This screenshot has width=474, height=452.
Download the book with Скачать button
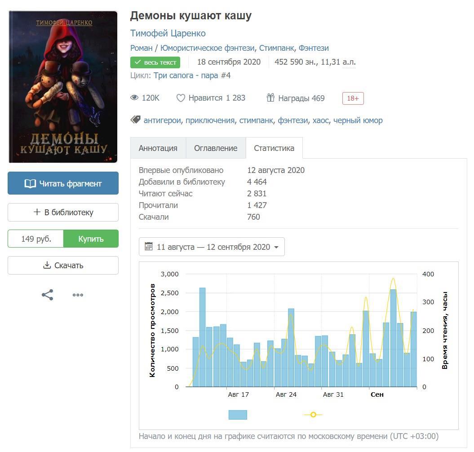tap(63, 266)
